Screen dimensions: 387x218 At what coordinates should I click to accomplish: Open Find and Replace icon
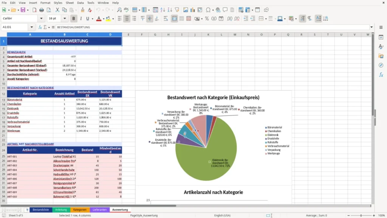click(119, 10)
